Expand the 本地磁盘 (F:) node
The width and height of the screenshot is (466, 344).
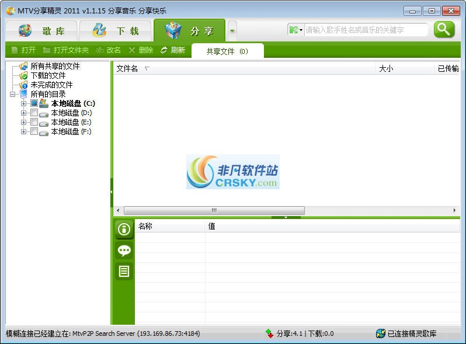[23, 131]
